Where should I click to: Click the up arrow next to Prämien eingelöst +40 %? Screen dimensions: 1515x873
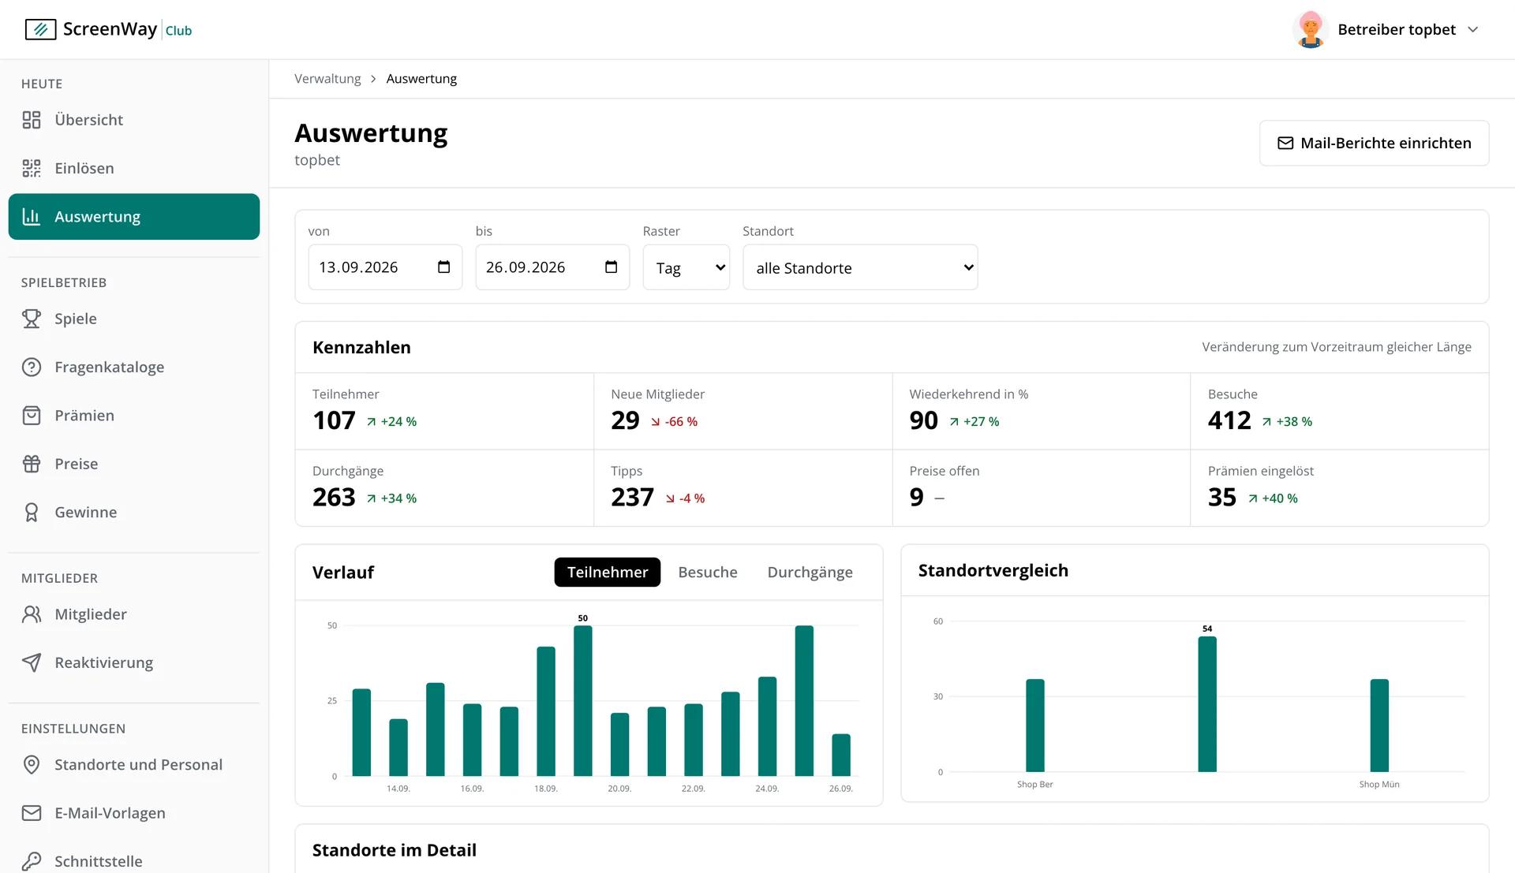pos(1253,498)
